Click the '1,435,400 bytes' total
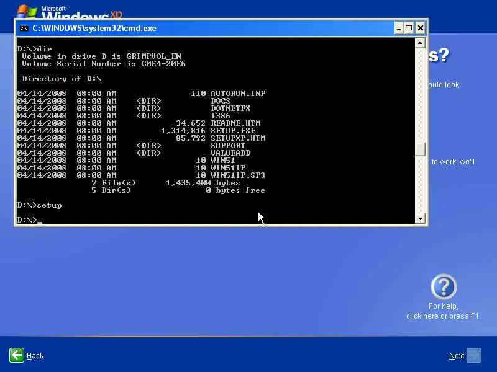The width and height of the screenshot is (497, 372). (203, 183)
